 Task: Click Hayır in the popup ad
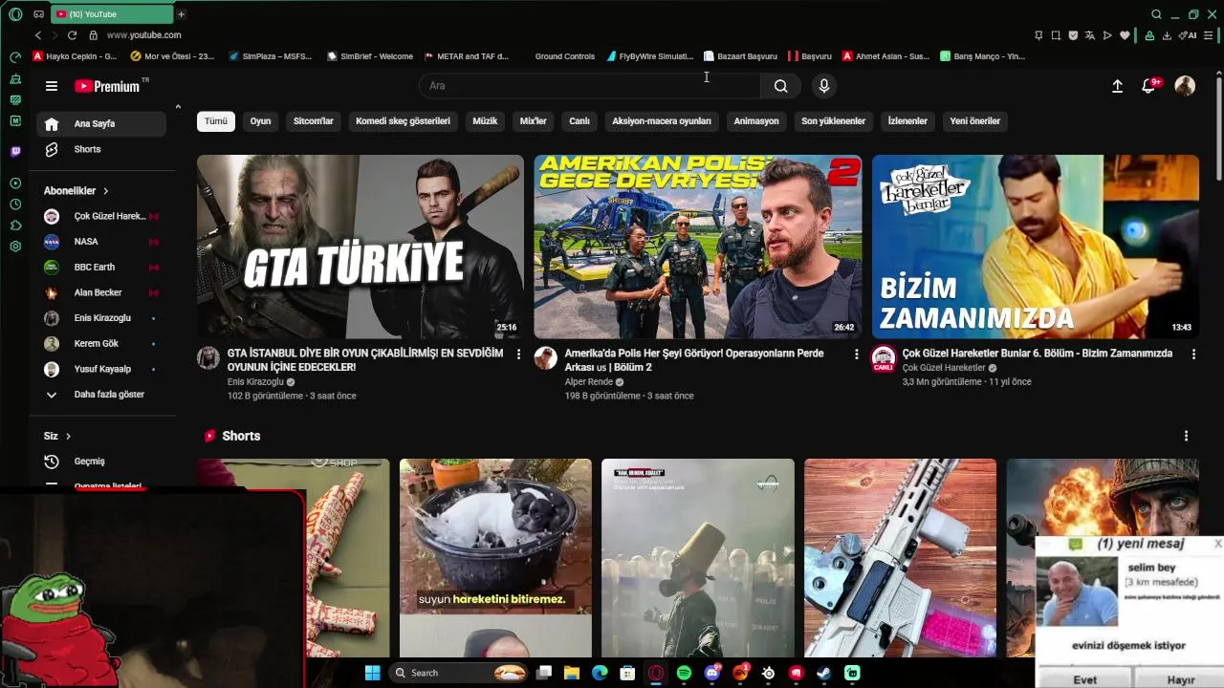click(x=1181, y=679)
